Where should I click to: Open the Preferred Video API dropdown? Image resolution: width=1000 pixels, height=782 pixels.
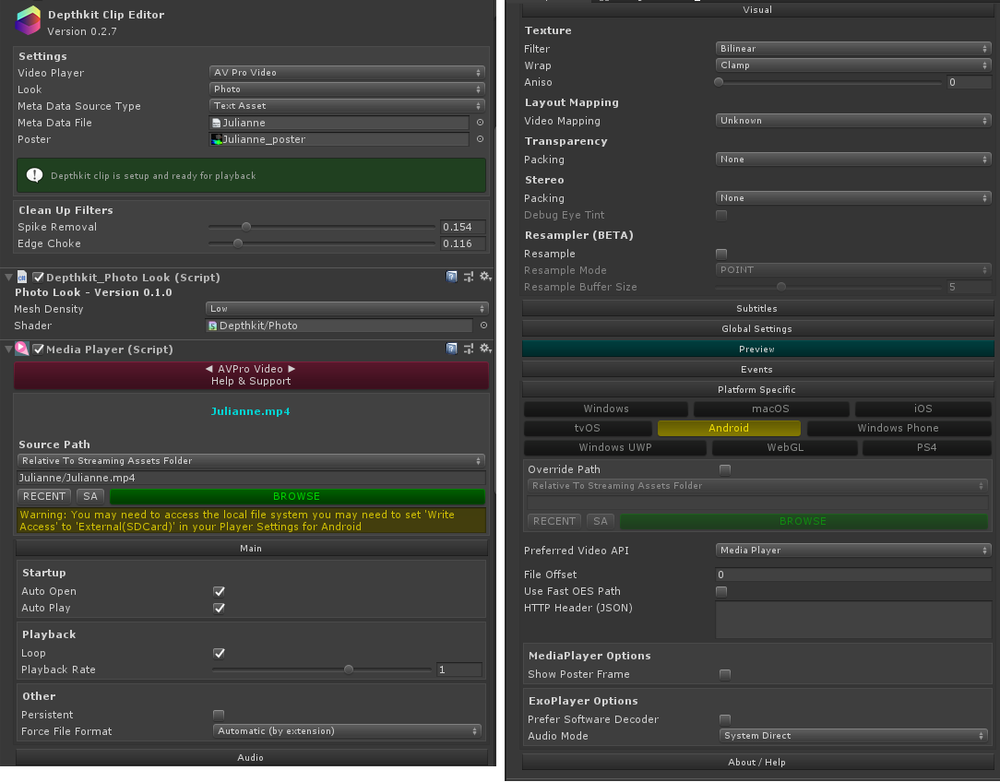point(852,551)
